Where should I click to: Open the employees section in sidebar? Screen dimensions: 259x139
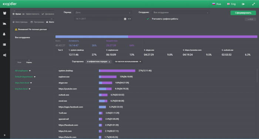(x=4, y=13)
